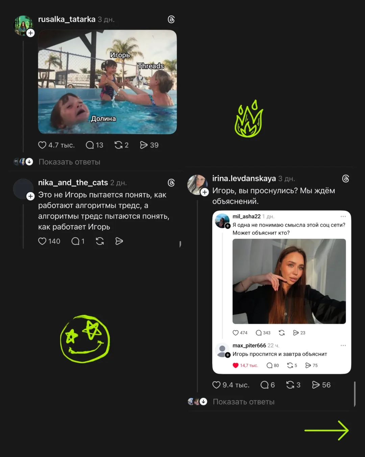Like the nika_and_the_cats post

tap(42, 241)
